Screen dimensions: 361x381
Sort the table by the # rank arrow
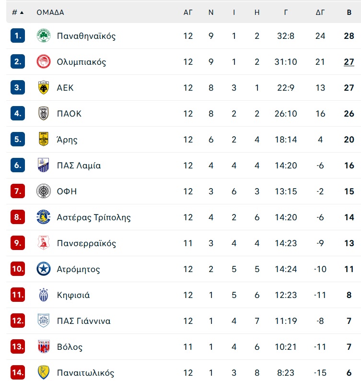[x=18, y=12]
